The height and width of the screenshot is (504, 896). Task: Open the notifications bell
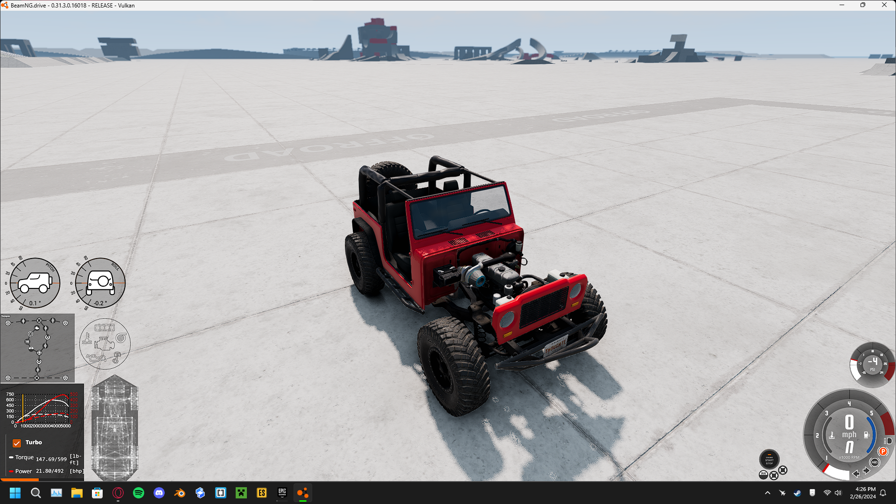click(x=883, y=493)
